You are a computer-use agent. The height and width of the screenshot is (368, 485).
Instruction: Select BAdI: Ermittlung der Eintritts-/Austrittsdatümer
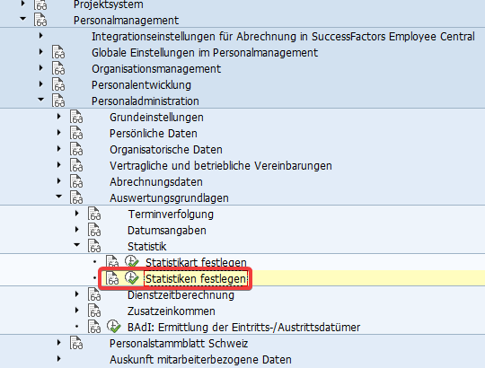[243, 328]
